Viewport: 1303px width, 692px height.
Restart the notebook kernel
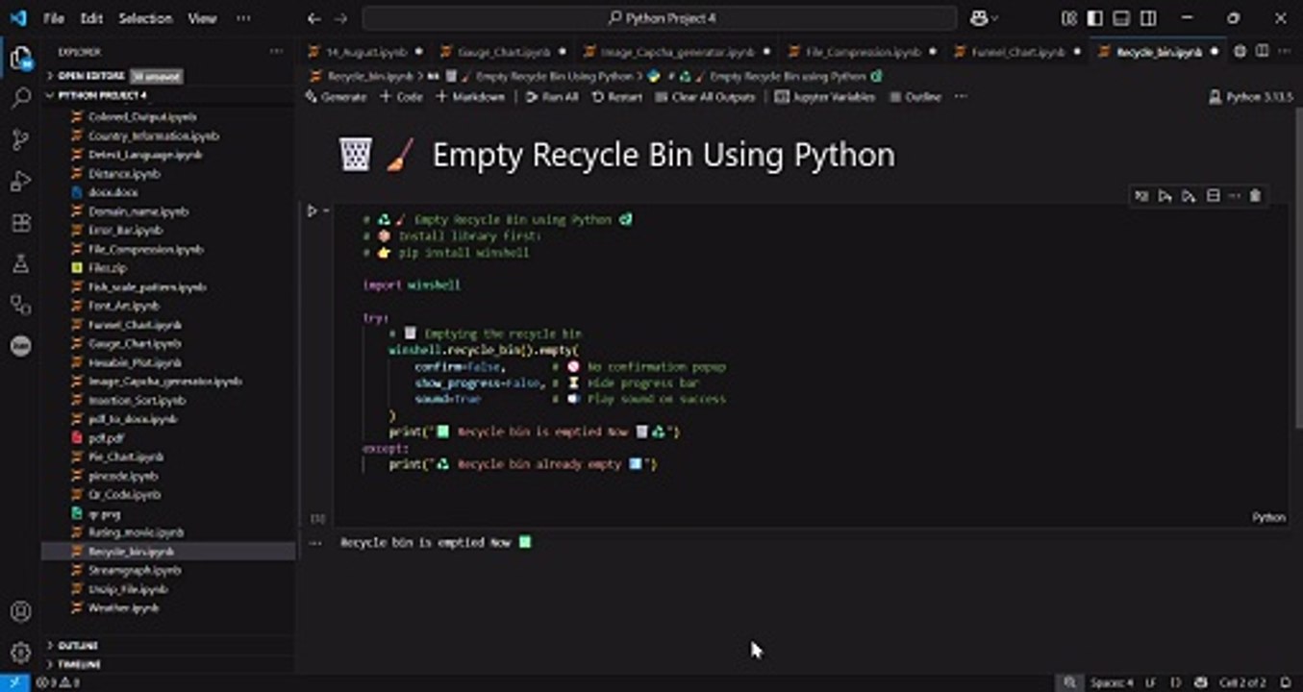[x=616, y=97]
